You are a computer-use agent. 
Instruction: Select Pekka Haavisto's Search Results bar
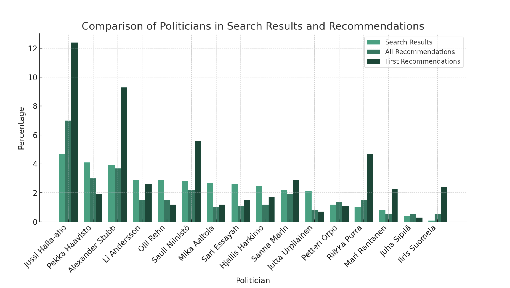pos(87,192)
